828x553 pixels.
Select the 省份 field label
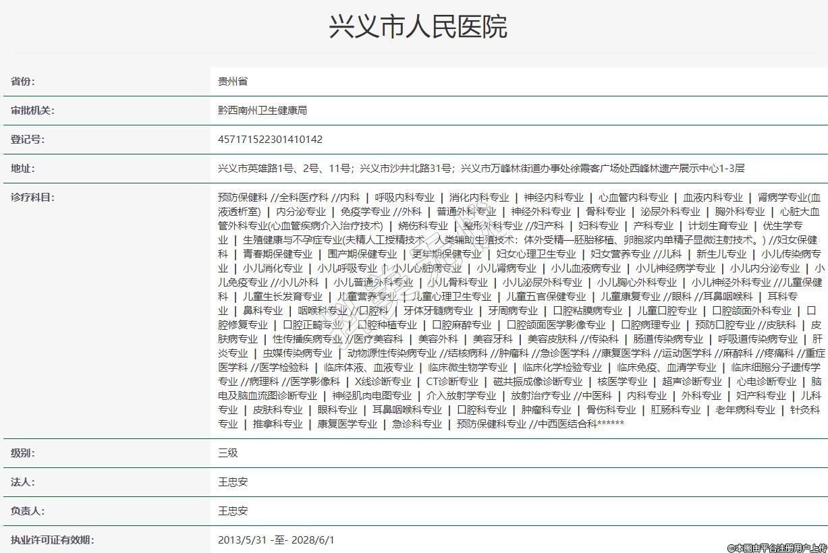(22, 82)
